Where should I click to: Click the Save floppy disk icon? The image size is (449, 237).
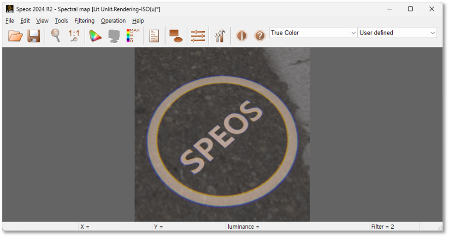[34, 36]
